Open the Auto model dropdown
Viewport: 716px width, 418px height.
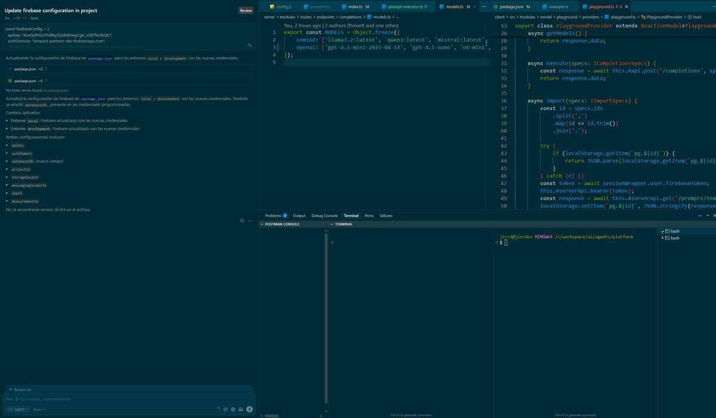(38, 410)
